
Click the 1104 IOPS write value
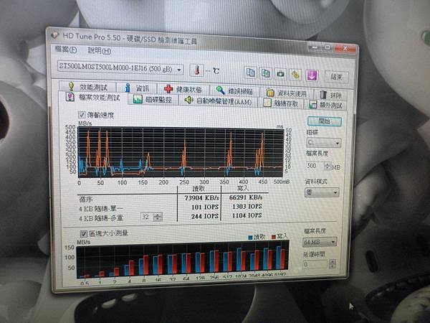pos(247,215)
